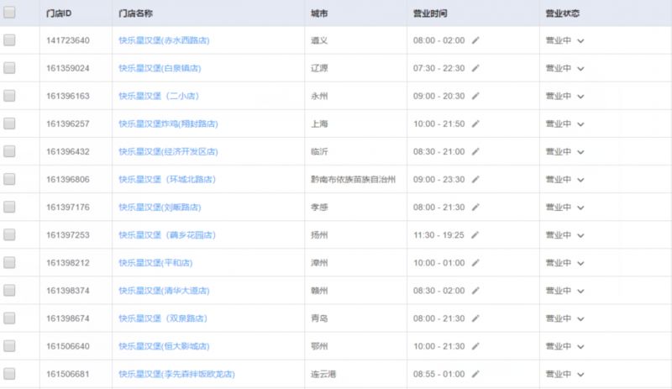Edit business hours pencil for store 161396806
This screenshot has width=672, height=389.
[475, 179]
